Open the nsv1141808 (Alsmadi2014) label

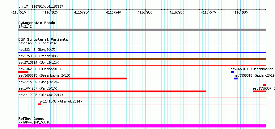click(60, 101)
